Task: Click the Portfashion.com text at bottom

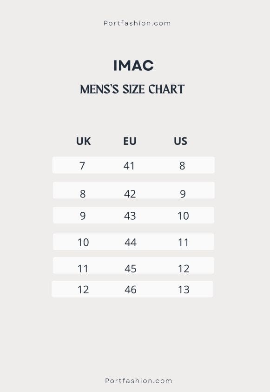Action: pyautogui.click(x=138, y=381)
